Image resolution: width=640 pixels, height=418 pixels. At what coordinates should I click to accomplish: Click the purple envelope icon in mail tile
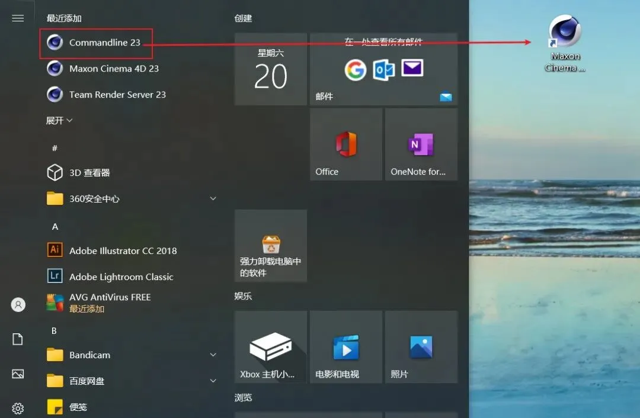(412, 68)
